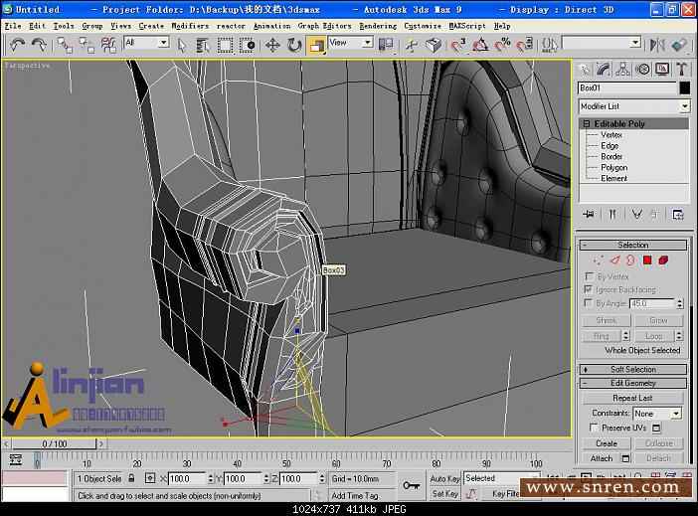The height and width of the screenshot is (516, 698).
Task: Switch to the Utilities hammer panel
Action: pyautogui.click(x=681, y=70)
